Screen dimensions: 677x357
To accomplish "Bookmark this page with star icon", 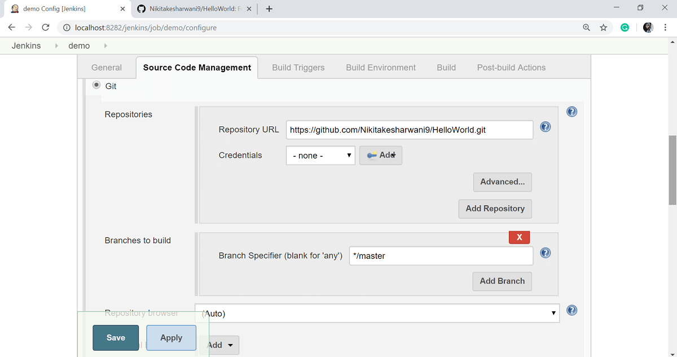I will coord(604,27).
